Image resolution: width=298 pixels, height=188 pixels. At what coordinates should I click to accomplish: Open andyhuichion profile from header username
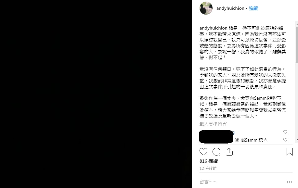click(x=230, y=8)
